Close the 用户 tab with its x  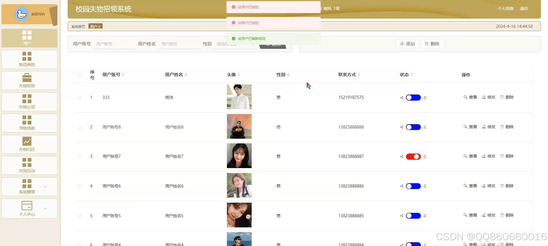point(99,27)
